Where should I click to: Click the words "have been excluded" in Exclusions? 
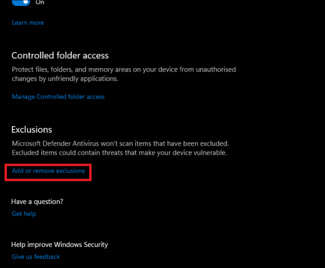[x=199, y=143]
